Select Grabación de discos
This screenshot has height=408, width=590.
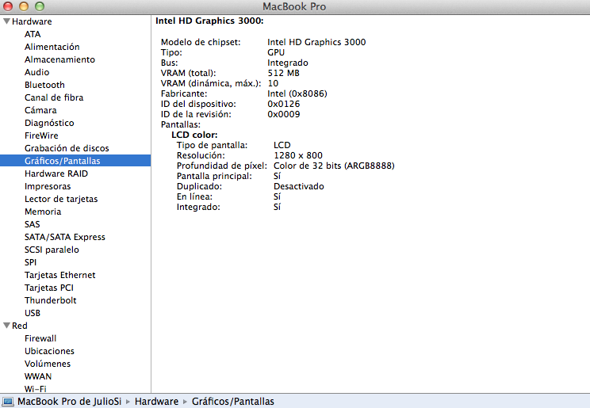tap(67, 148)
